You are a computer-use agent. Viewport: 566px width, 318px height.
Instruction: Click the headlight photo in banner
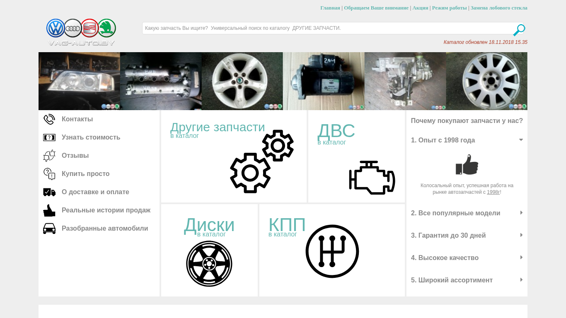click(x=79, y=81)
